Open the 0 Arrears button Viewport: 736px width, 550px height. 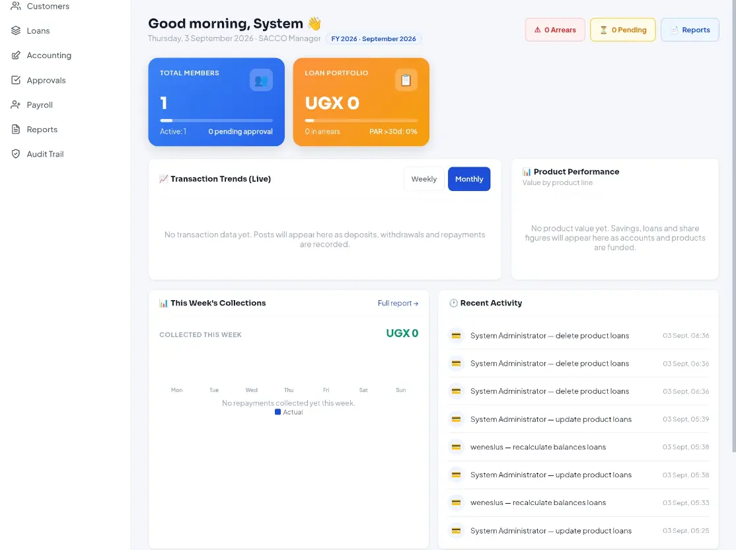(555, 30)
